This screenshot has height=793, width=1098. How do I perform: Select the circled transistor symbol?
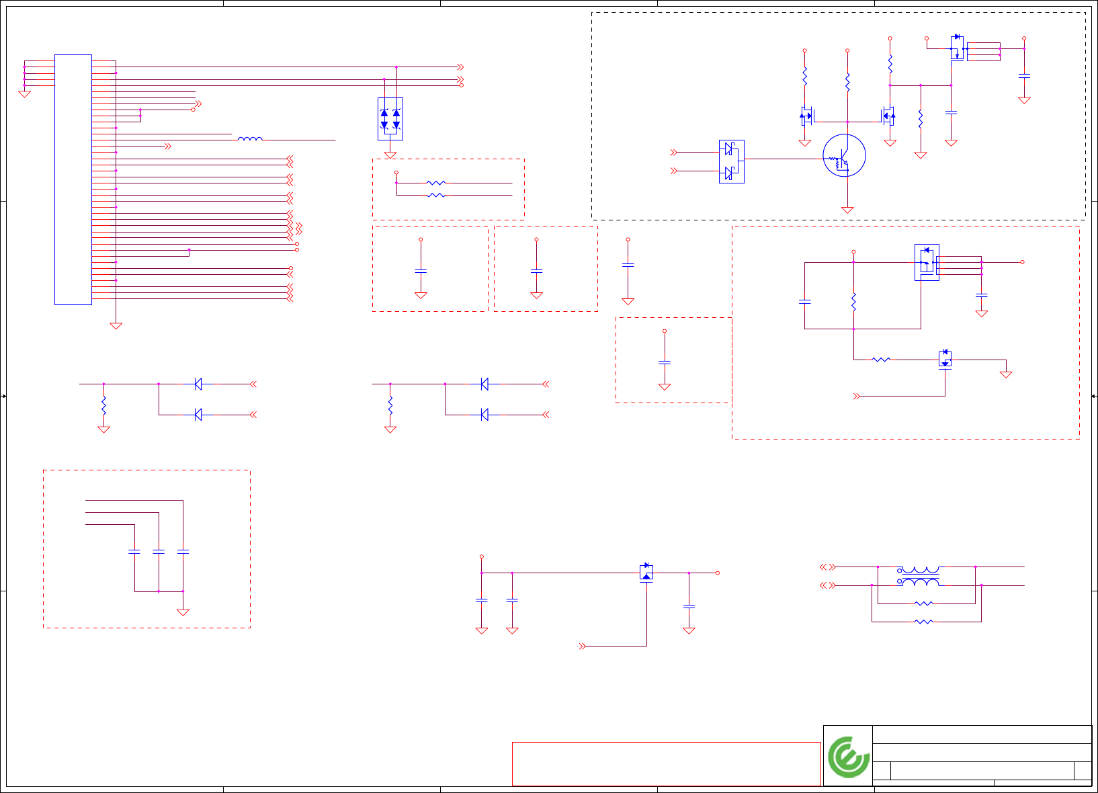click(844, 155)
